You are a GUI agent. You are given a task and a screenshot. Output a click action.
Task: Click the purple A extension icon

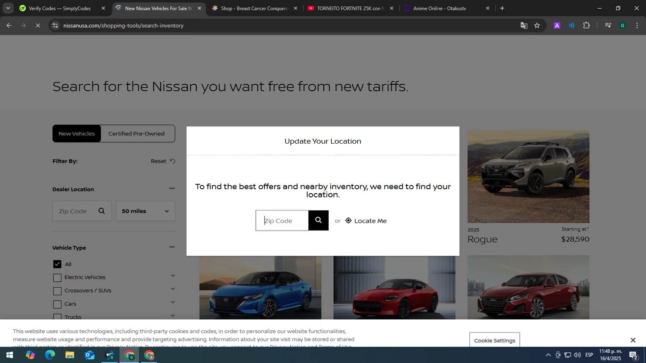tap(557, 25)
